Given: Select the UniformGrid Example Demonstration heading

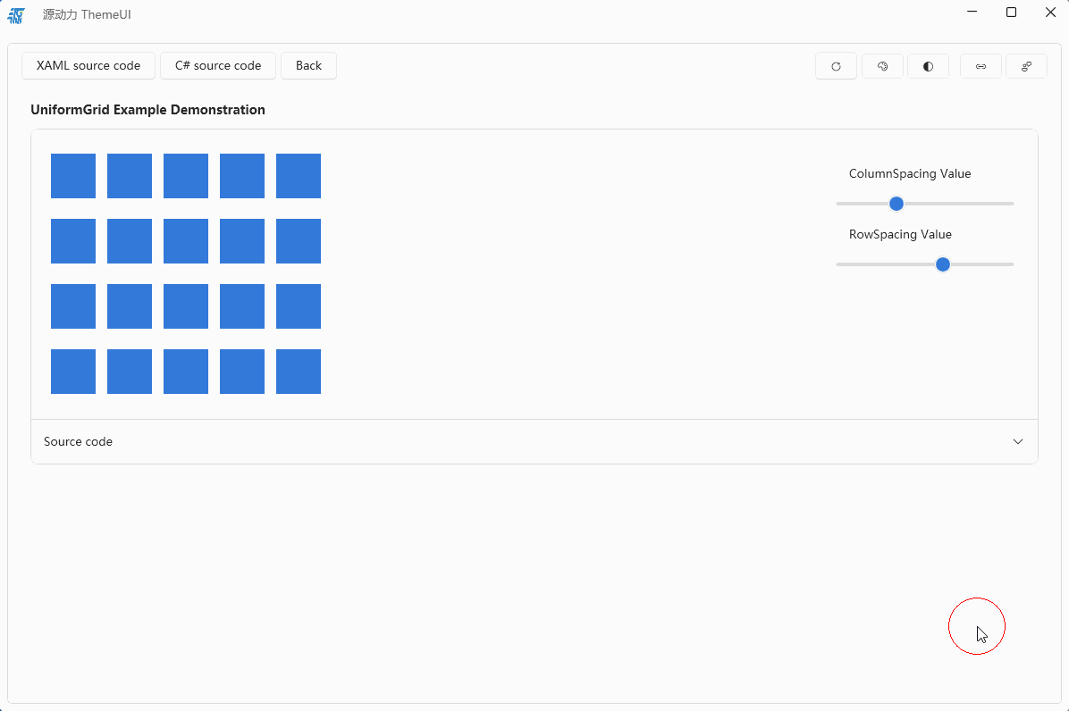Looking at the screenshot, I should click(148, 110).
